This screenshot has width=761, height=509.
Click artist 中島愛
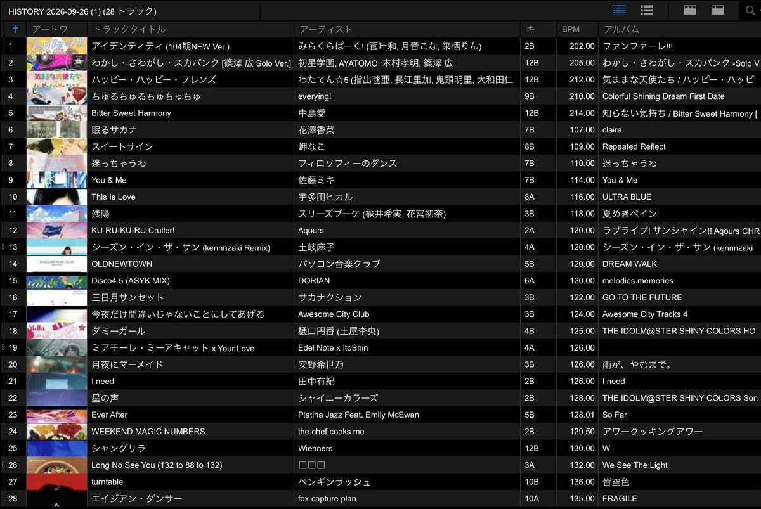(312, 113)
